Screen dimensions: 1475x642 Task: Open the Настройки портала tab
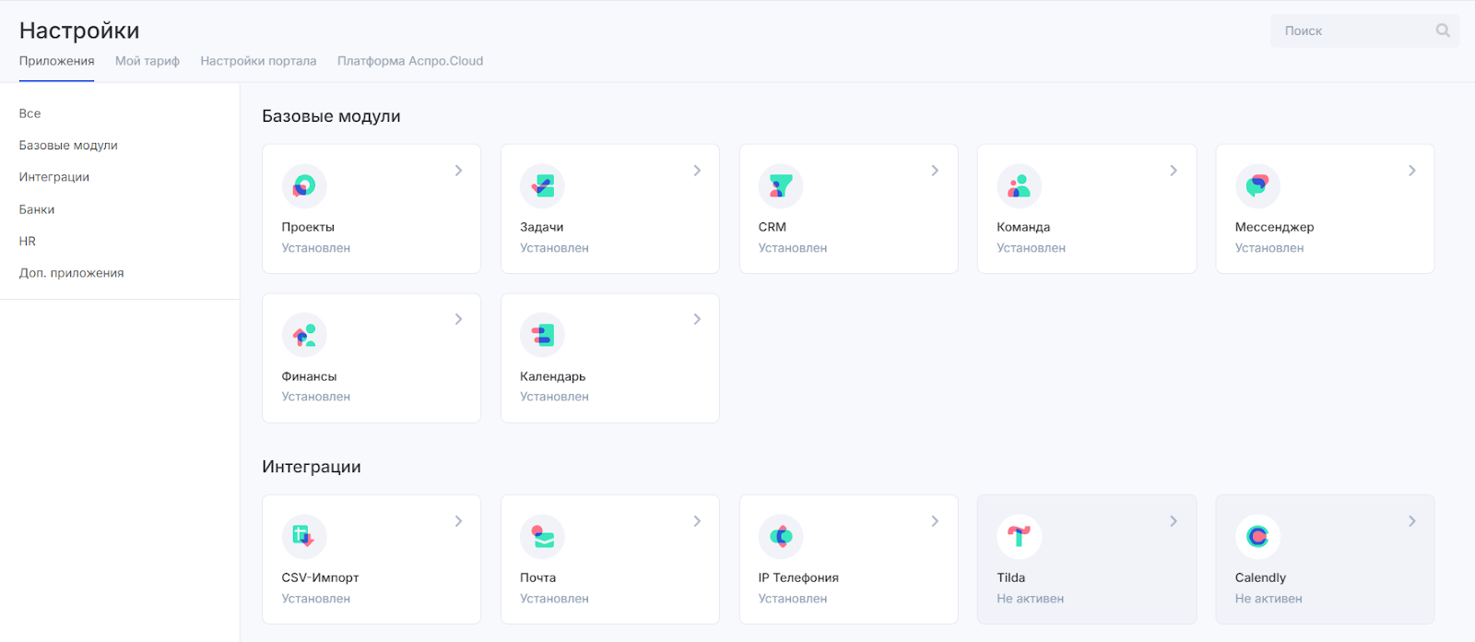[258, 61]
